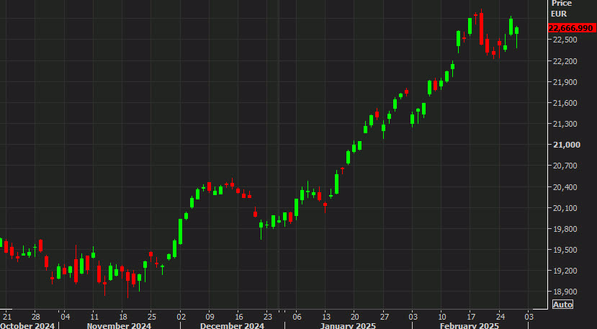Click the 18 date tick label
Image resolution: width=597 pixels, height=329 pixels.
[x=123, y=317]
